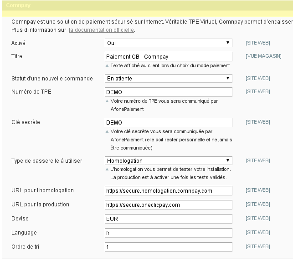The image size is (293, 260).
Task: Click the Numéro de TPE input field
Action: coord(168,92)
